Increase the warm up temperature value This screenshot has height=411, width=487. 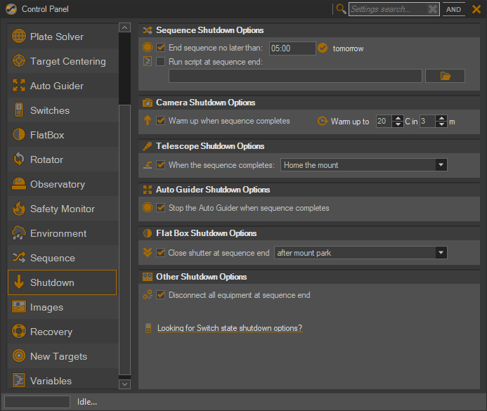click(x=398, y=118)
